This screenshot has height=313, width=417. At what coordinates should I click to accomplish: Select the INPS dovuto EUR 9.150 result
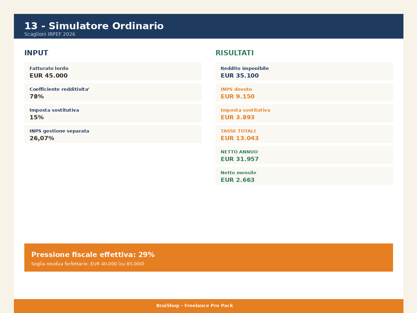coord(304,92)
